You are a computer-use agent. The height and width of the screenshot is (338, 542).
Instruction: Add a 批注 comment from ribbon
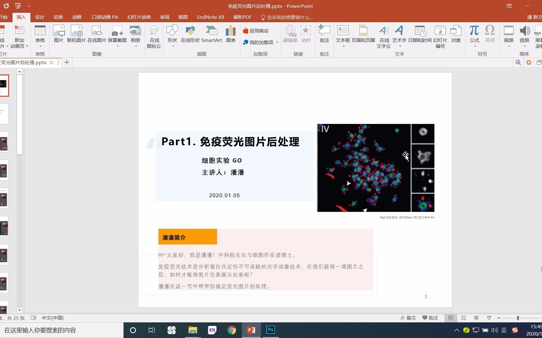[x=324, y=34]
